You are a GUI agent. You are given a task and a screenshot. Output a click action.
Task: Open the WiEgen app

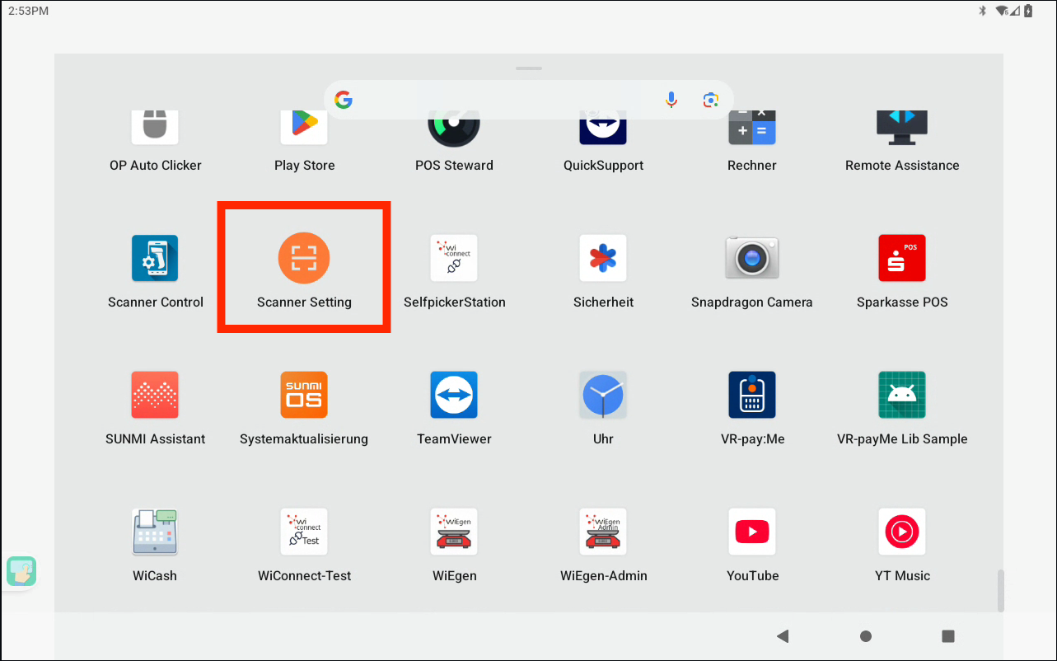click(454, 532)
